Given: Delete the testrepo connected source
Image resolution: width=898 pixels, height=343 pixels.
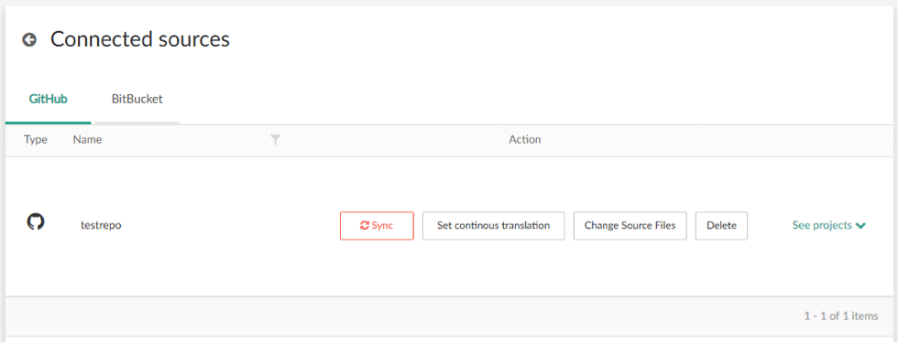Looking at the screenshot, I should pyautogui.click(x=722, y=225).
